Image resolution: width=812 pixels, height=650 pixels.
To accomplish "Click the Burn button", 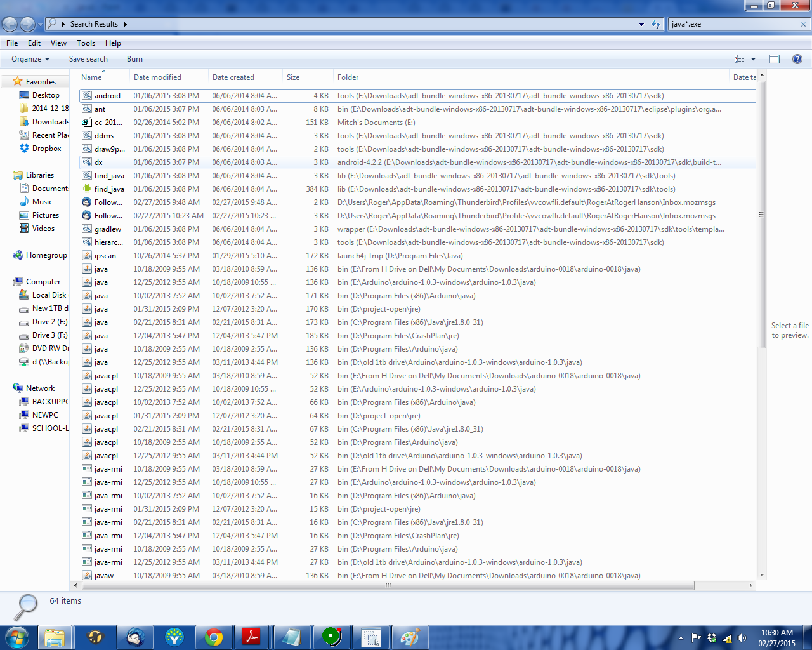I will [x=134, y=59].
